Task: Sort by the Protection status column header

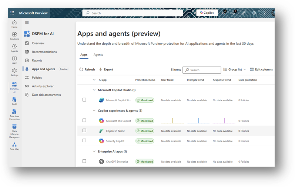Action: tap(145, 80)
